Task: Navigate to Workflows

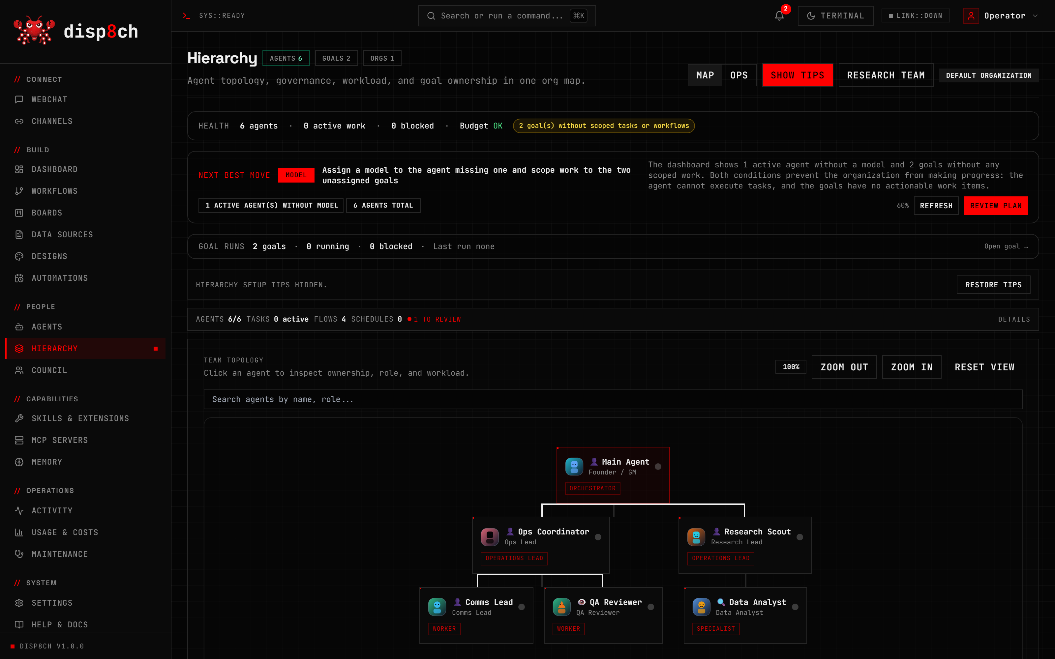Action: coord(85,191)
